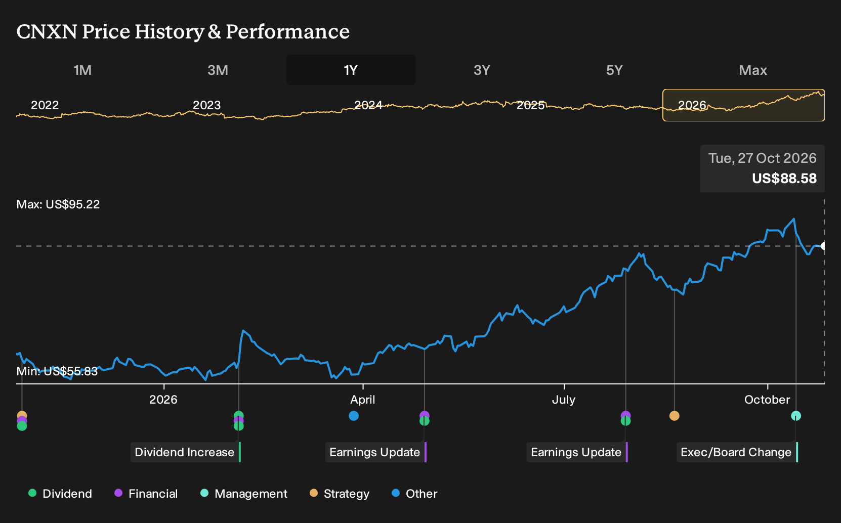841x523 pixels.
Task: Toggle the Strategy legend item
Action: click(340, 494)
